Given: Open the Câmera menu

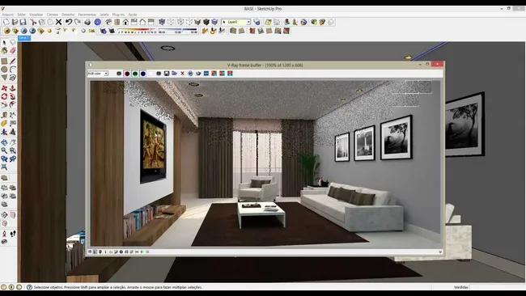Looking at the screenshot, I should pos(53,15).
